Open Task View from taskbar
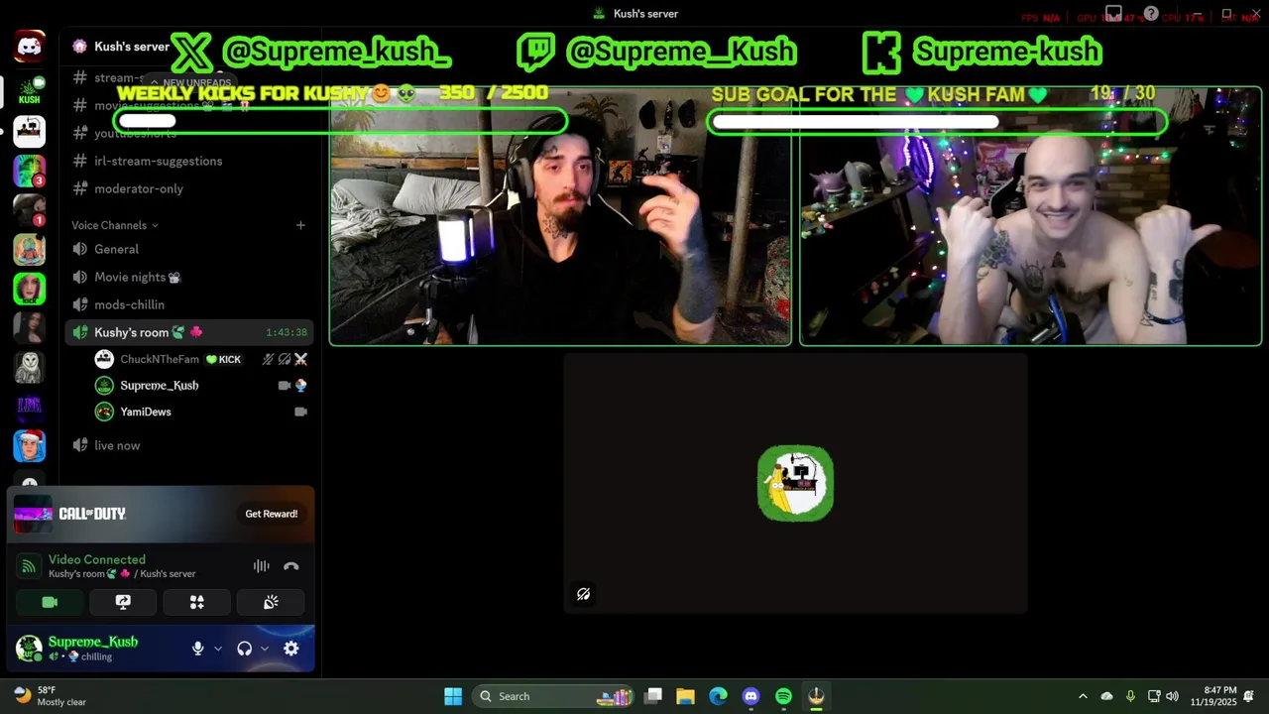This screenshot has height=714, width=1269. click(x=652, y=696)
